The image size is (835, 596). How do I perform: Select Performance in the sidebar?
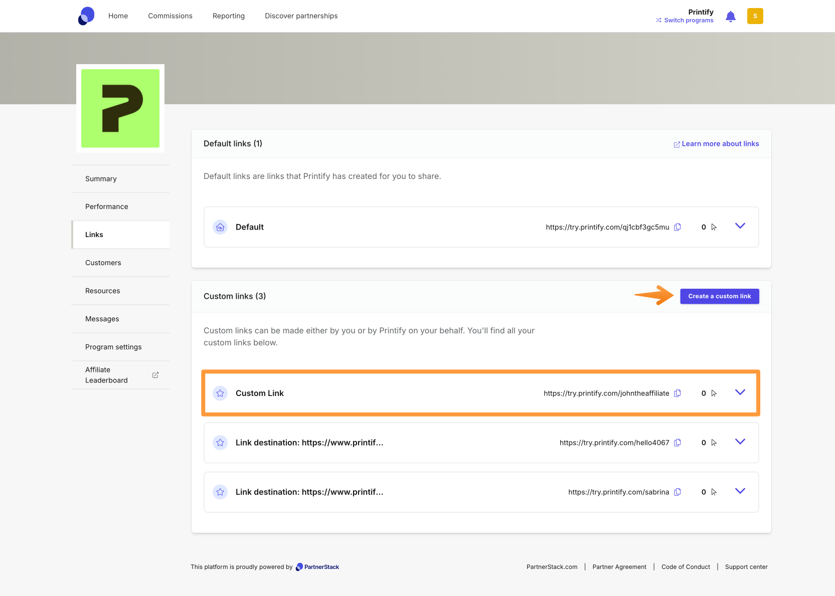(x=120, y=207)
